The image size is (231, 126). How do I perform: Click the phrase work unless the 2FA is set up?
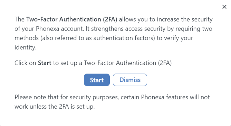coord(55,107)
